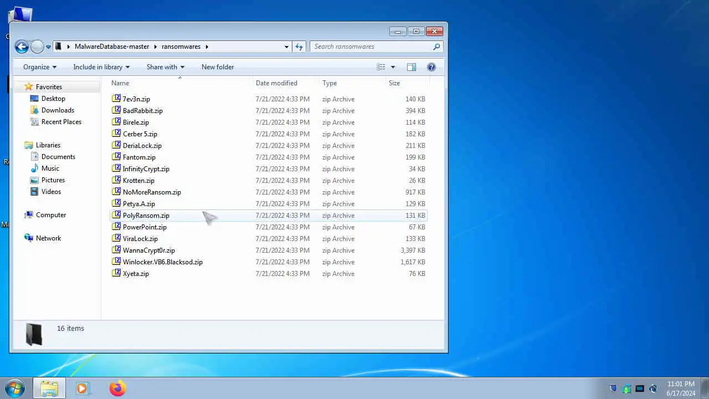Toggle the preview pane icon

412,67
